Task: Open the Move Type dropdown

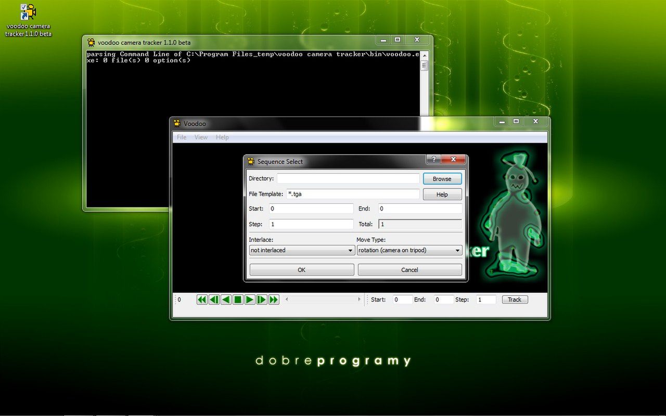Action: click(x=409, y=250)
